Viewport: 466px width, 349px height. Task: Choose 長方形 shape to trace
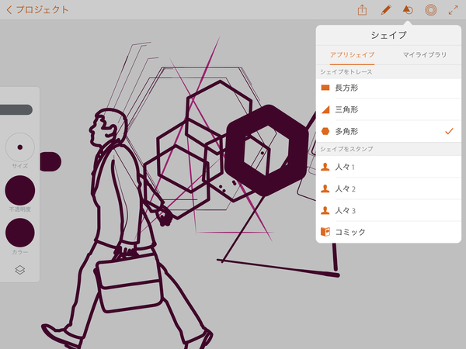(x=388, y=88)
